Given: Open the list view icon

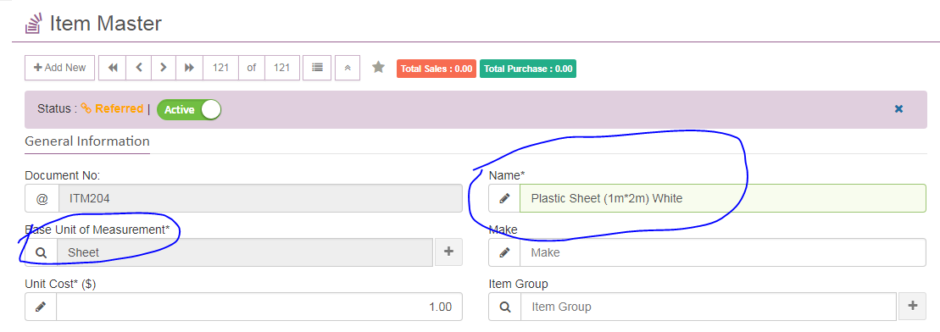Looking at the screenshot, I should [x=317, y=68].
